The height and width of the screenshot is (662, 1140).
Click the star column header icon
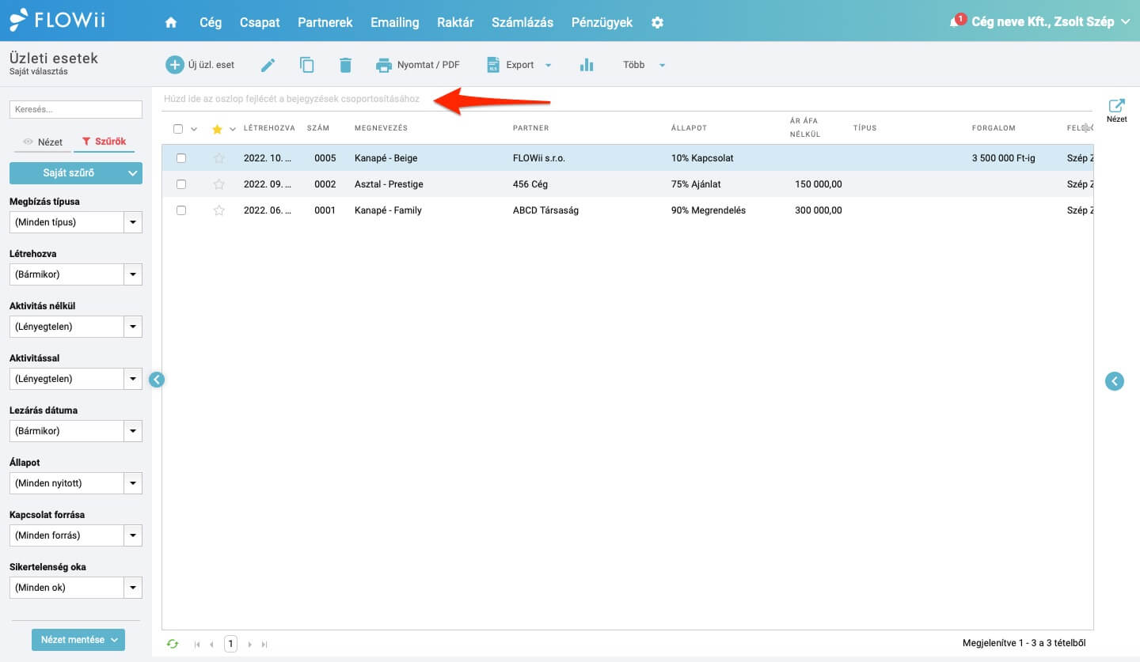point(218,129)
